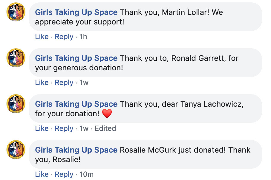Image resolution: width=271 pixels, height=180 pixels.
Task: Open the avatar beside the Ronald Garrett comment
Action: click(16, 58)
